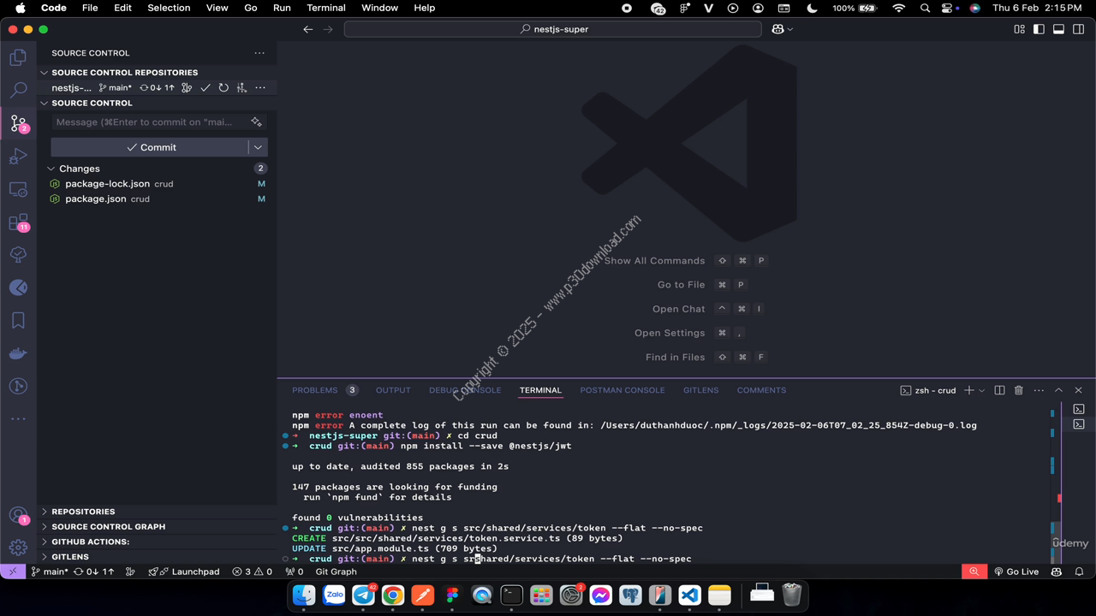Toggle the primary side bar visibility
Screen dimensions: 1096x616
[1039, 29]
